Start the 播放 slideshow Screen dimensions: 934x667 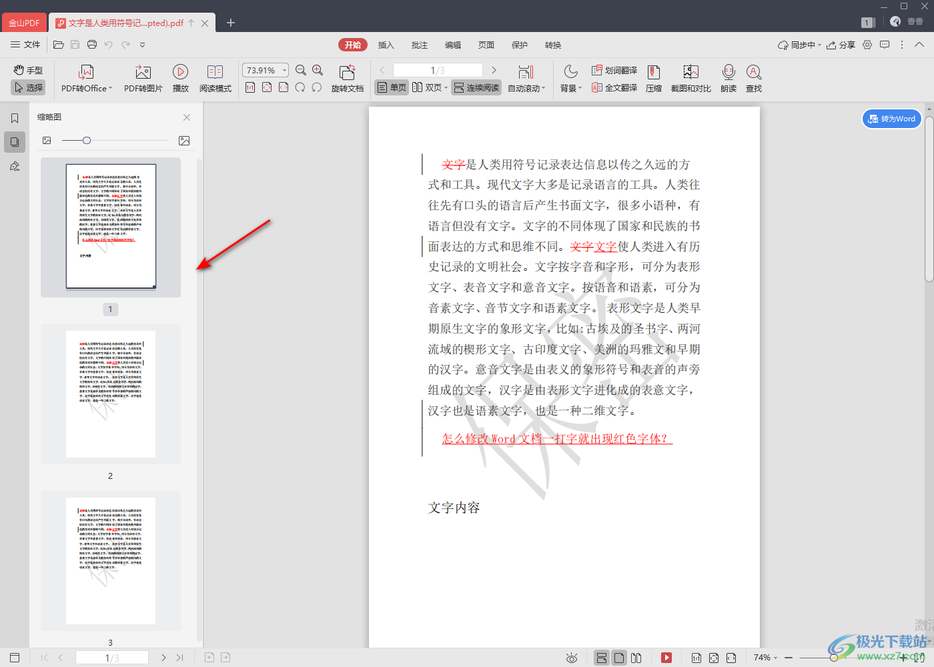click(x=180, y=79)
